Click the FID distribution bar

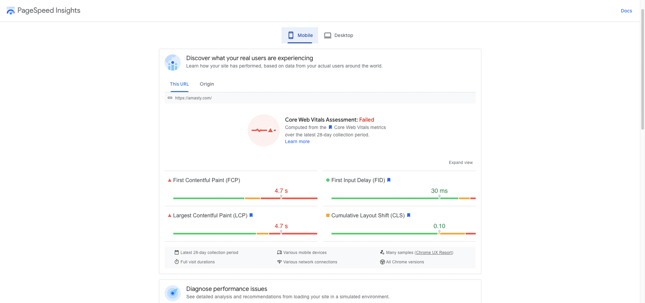403,199
